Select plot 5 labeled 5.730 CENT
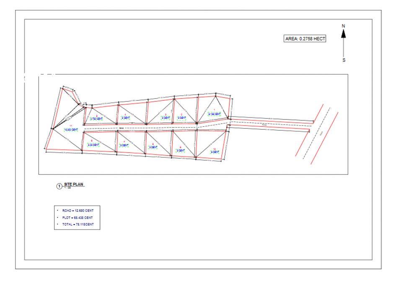The height and width of the screenshot is (282, 398). point(97,119)
